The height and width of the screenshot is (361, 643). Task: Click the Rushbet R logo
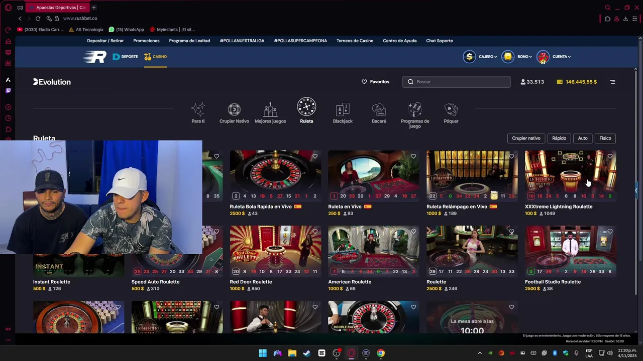click(x=94, y=57)
